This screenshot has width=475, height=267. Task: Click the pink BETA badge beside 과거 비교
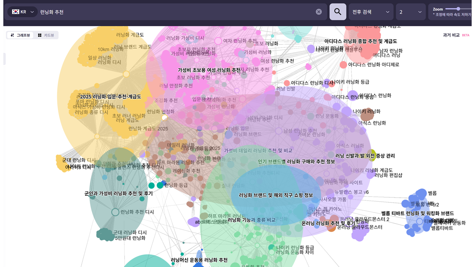(465, 35)
